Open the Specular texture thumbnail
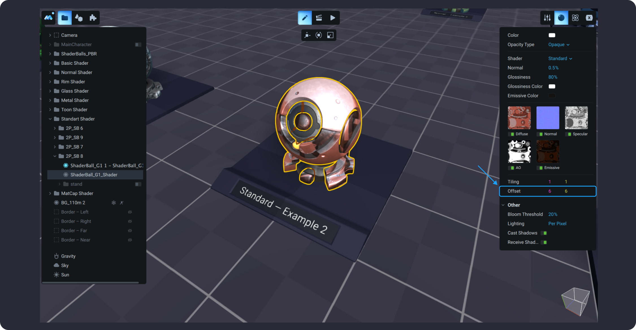This screenshot has height=330, width=636. coord(576,118)
